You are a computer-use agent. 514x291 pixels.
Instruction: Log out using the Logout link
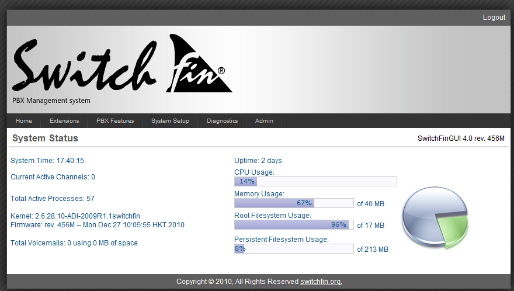494,18
